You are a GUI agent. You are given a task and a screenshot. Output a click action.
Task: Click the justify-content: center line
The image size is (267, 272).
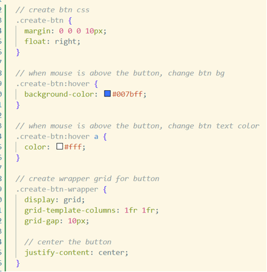point(76,253)
